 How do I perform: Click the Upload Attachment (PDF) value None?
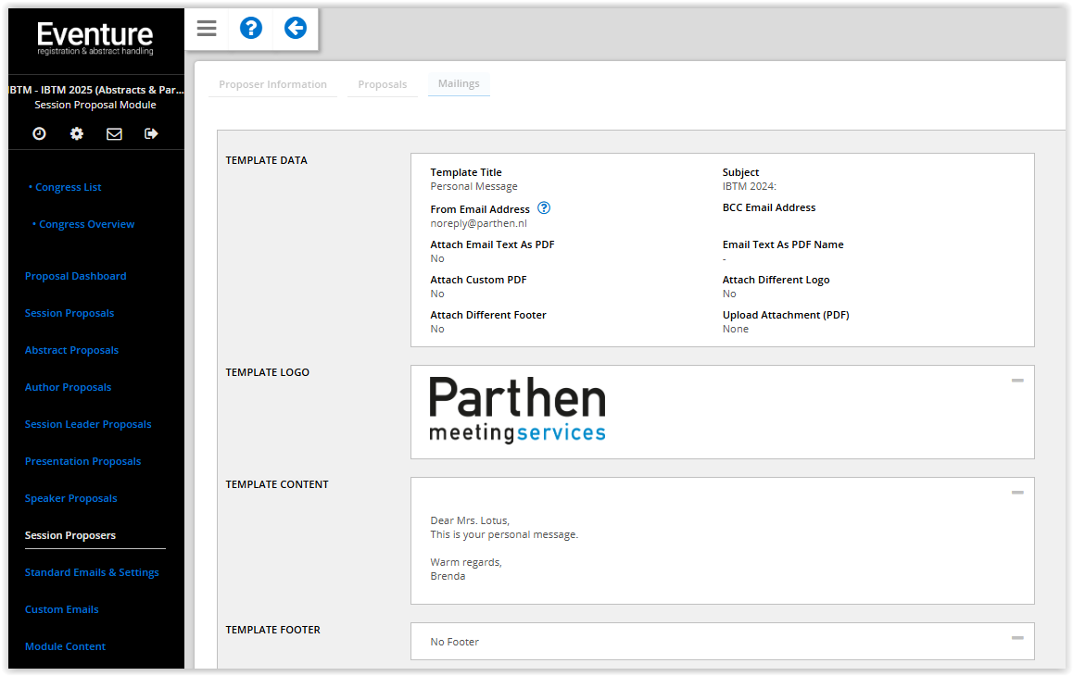(x=736, y=329)
